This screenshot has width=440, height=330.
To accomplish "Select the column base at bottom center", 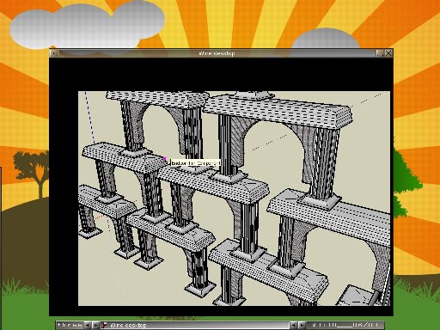I will (200, 288).
